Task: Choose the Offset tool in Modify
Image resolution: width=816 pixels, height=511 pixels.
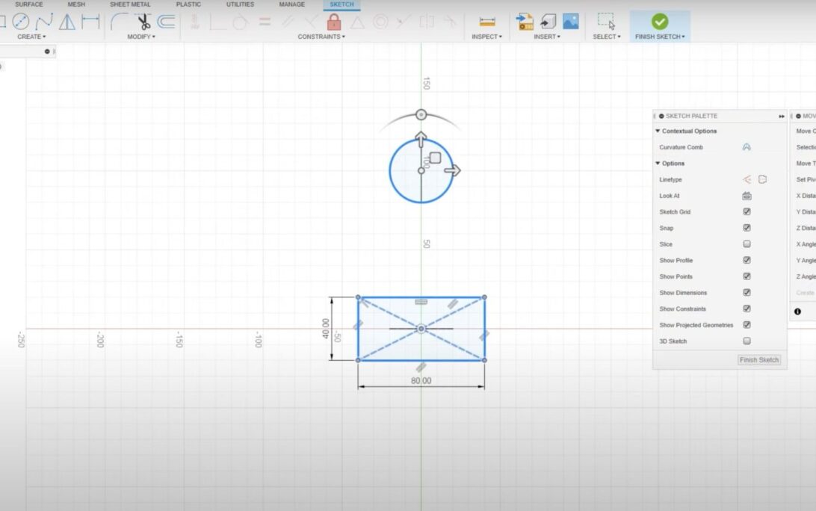Action: (166, 22)
